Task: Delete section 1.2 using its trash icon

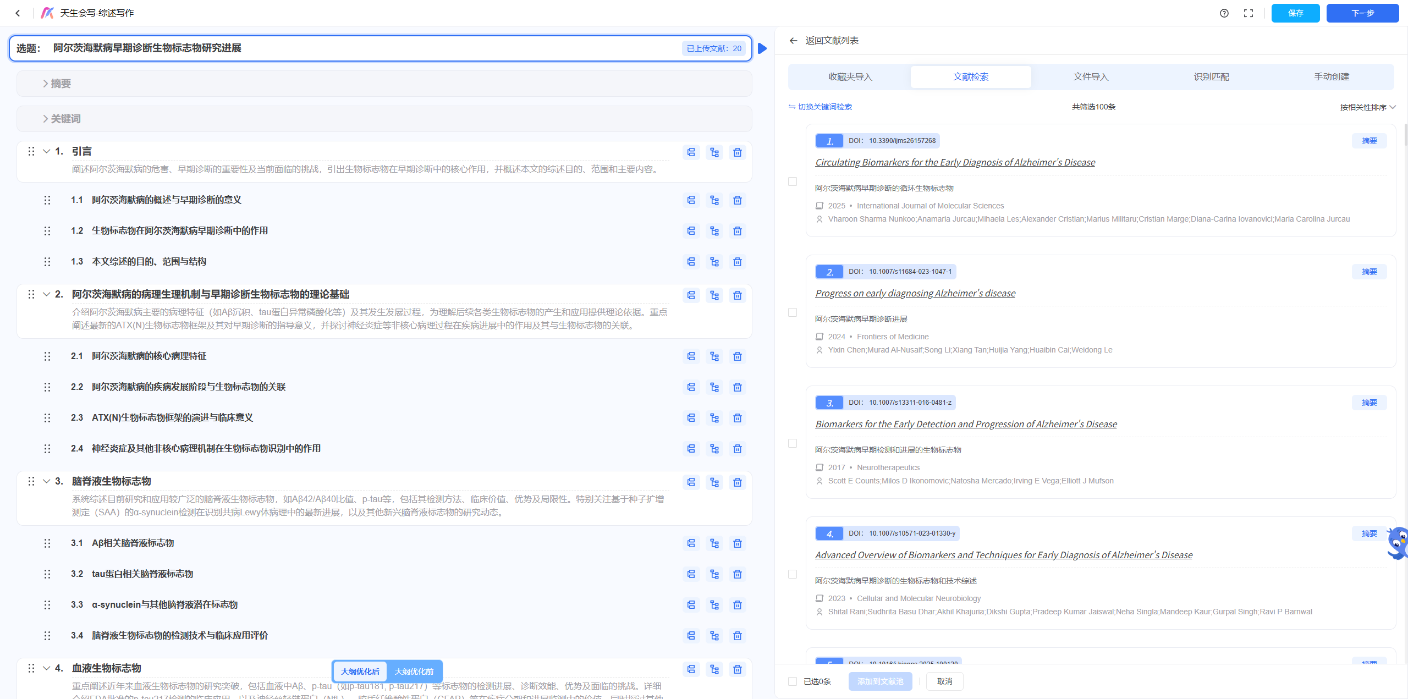Action: coord(737,231)
